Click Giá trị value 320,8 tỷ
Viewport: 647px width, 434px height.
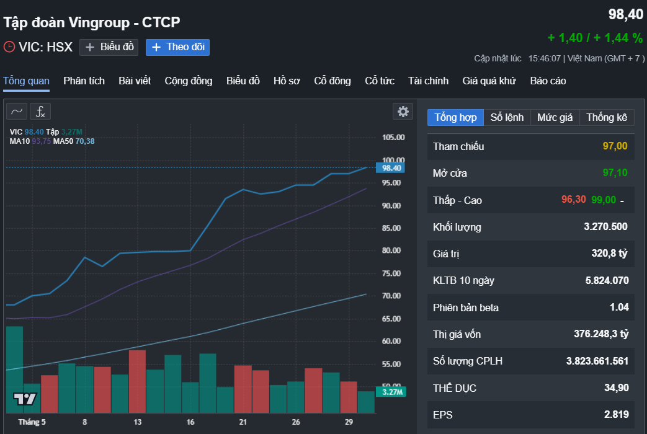[609, 254]
